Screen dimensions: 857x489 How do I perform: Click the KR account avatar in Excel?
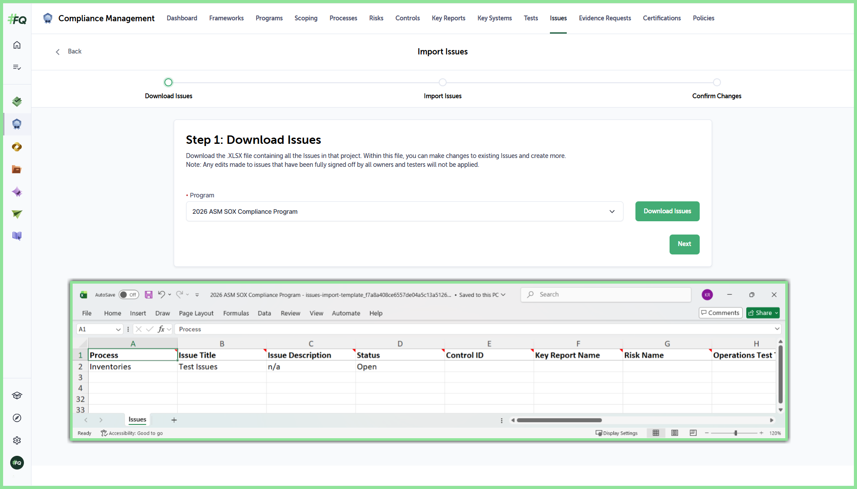707,295
